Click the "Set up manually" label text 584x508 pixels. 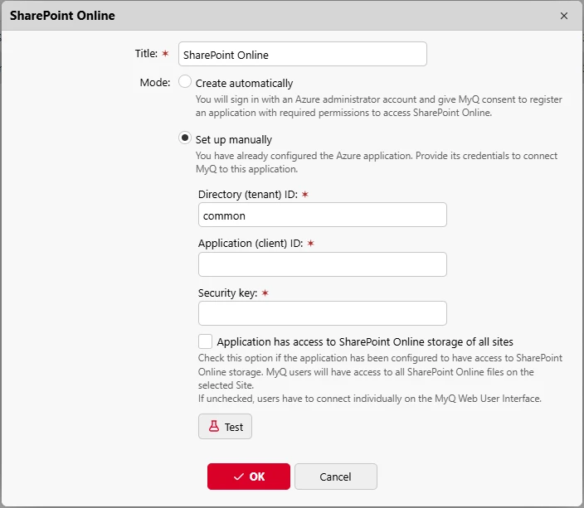233,139
